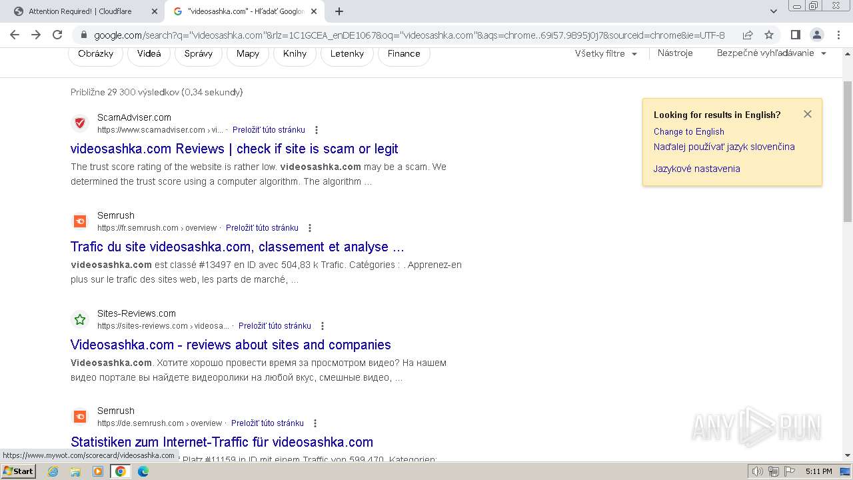Choose Naďalej používať jazyk slovenčina
Screen dimensions: 853x480
[724, 147]
